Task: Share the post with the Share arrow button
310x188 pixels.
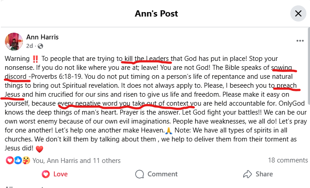Action: coord(258,174)
